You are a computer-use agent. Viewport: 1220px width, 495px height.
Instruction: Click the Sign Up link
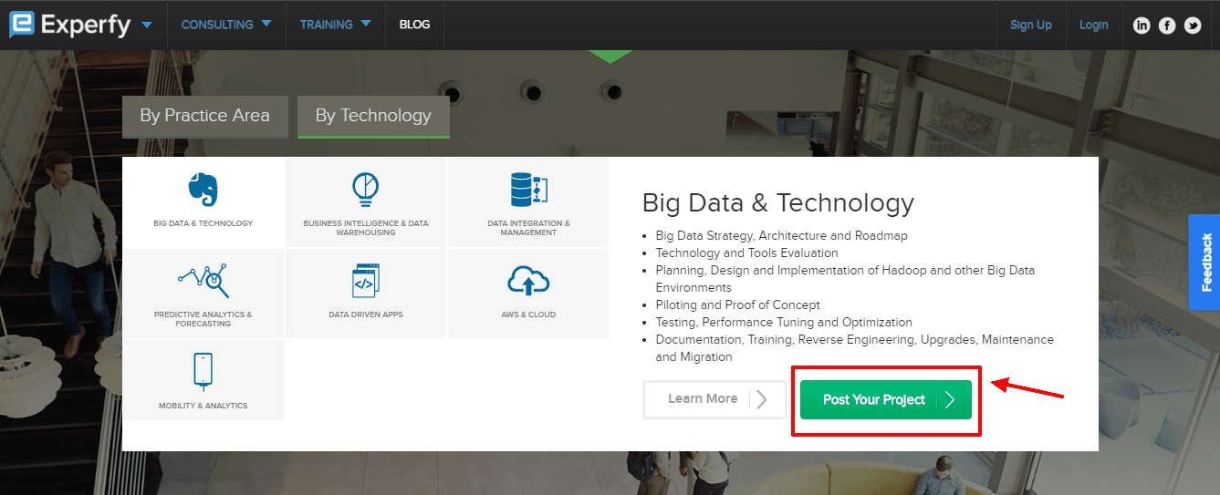click(1031, 25)
